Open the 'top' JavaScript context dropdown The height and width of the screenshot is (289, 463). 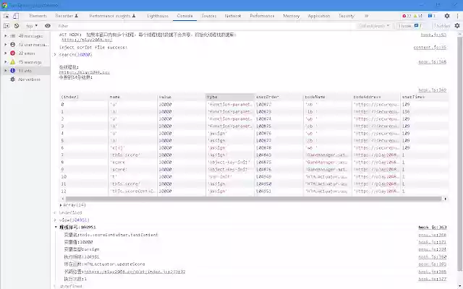click(32, 26)
